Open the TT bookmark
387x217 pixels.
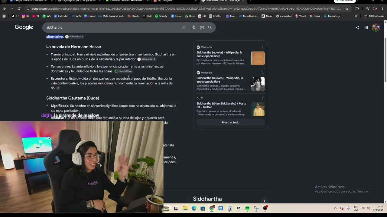15,16
